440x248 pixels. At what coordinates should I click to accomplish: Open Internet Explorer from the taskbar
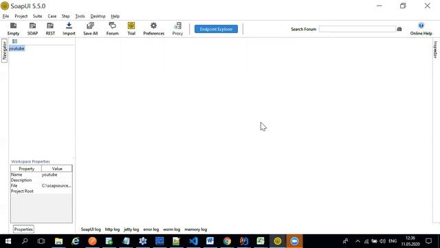pyautogui.click(x=76, y=241)
